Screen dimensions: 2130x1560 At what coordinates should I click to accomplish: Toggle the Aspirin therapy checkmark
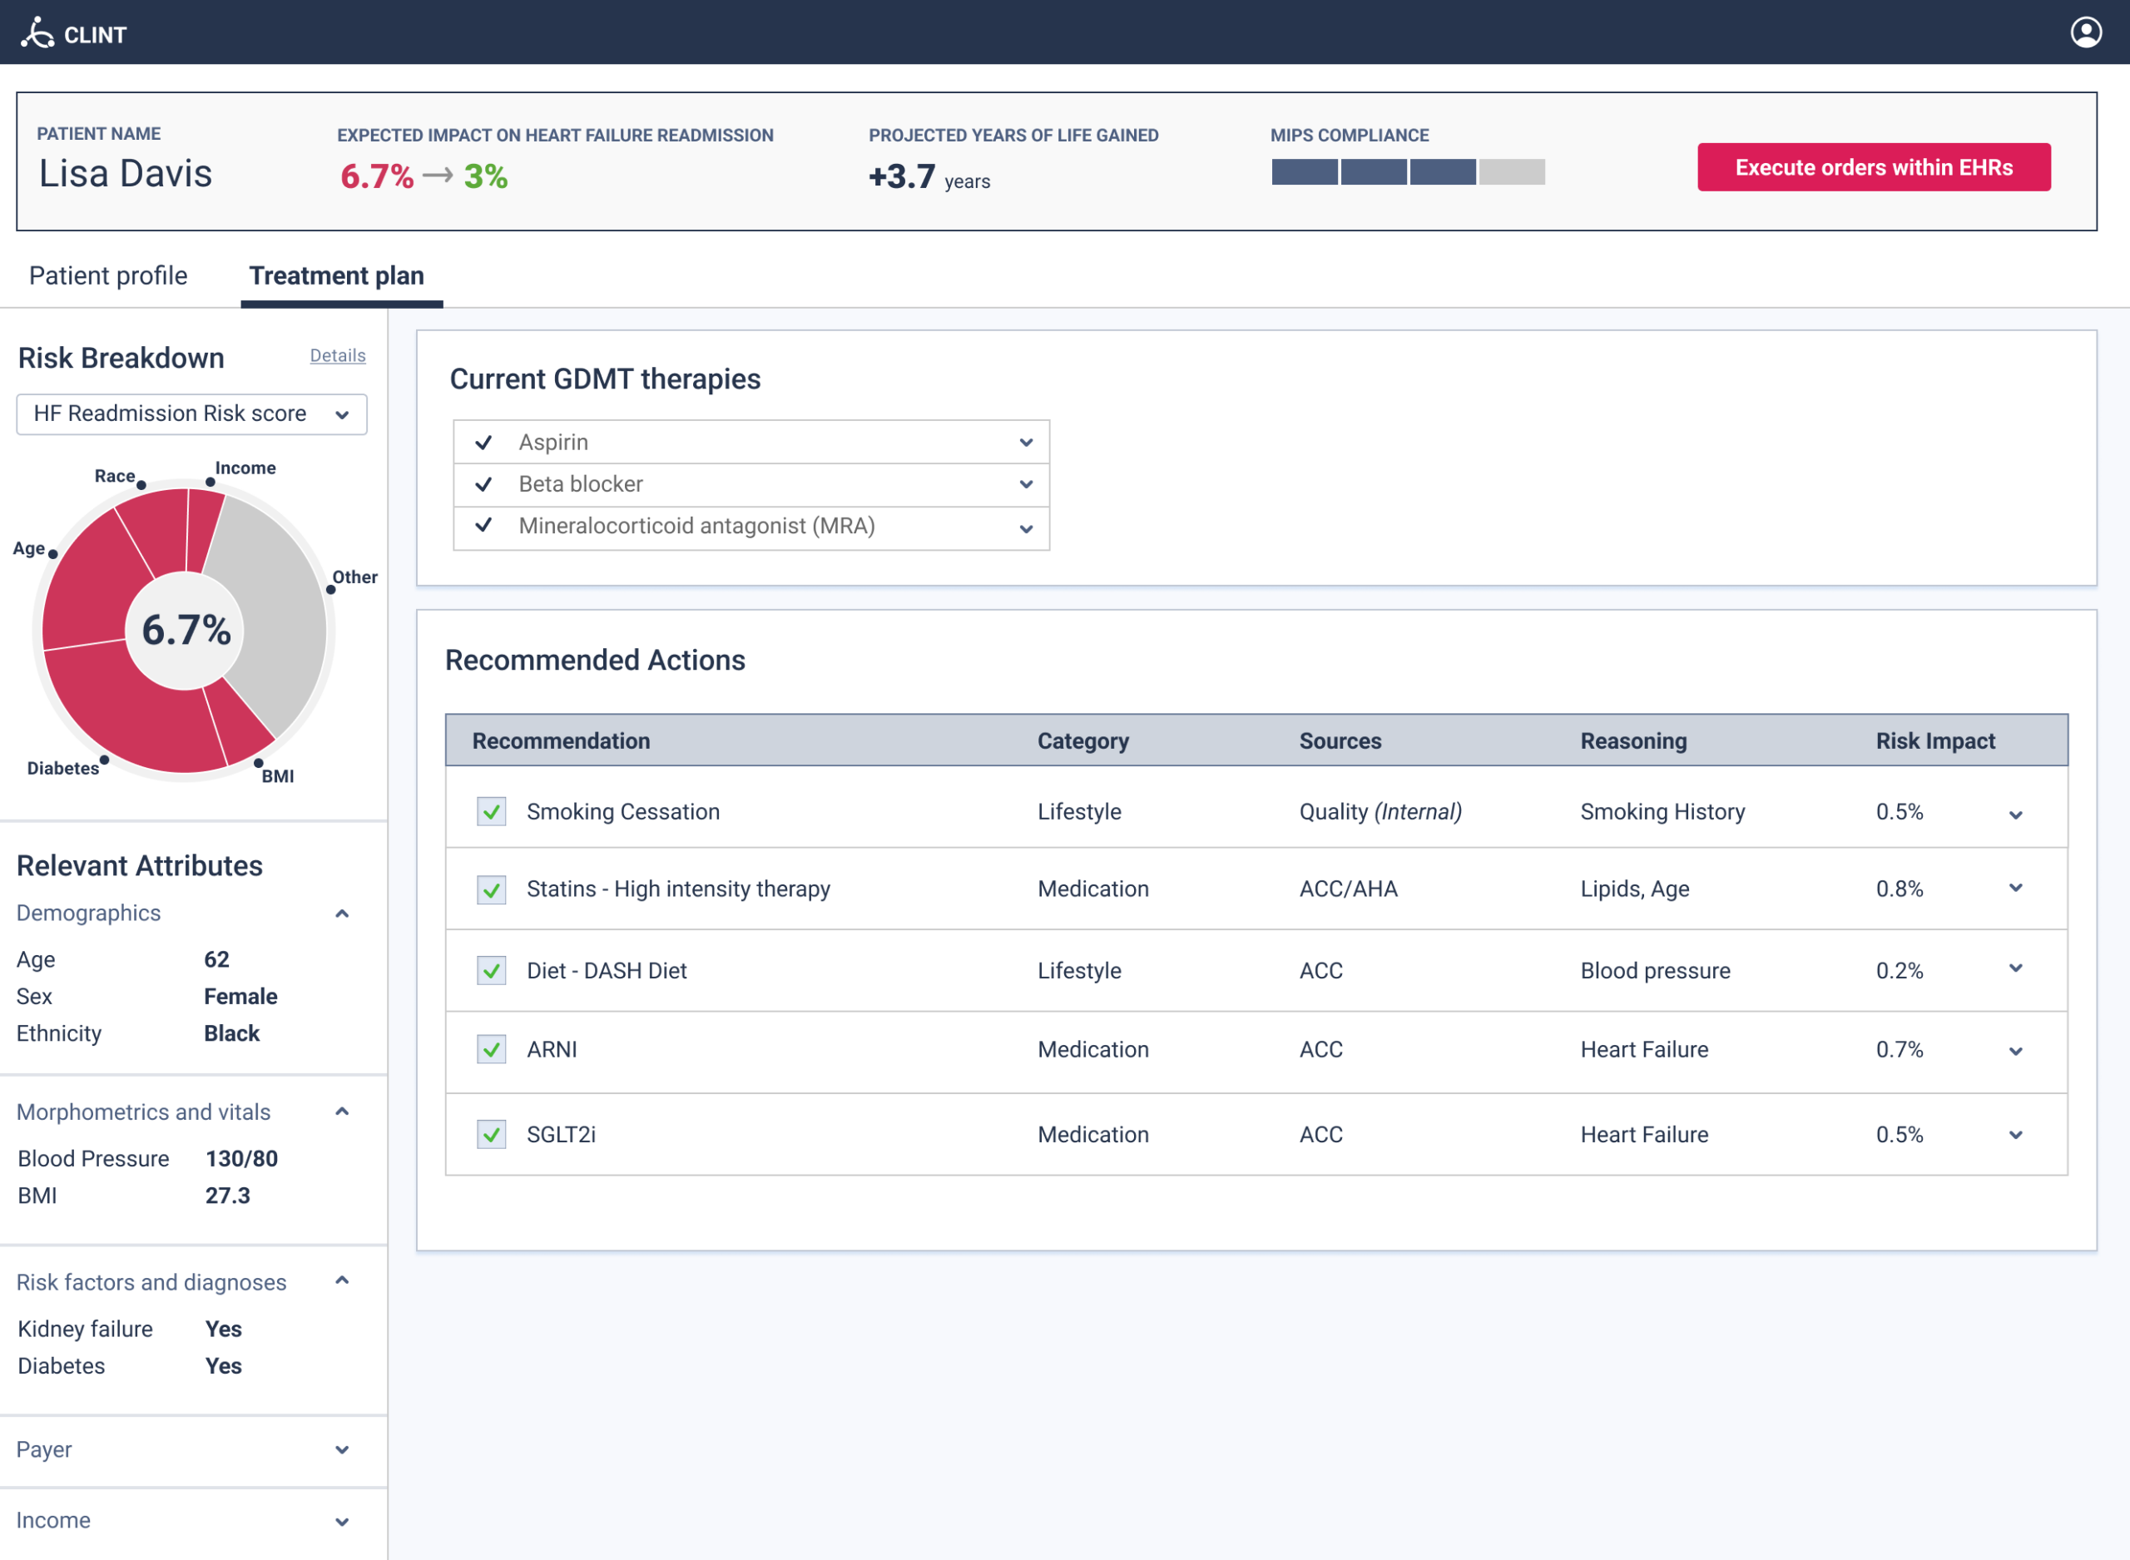coord(484,442)
